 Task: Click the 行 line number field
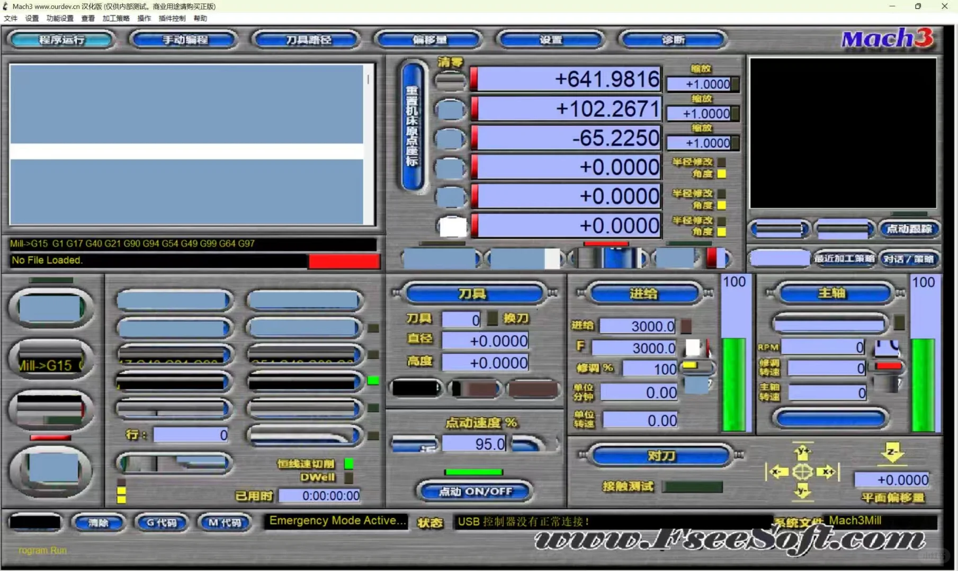pyautogui.click(x=191, y=435)
